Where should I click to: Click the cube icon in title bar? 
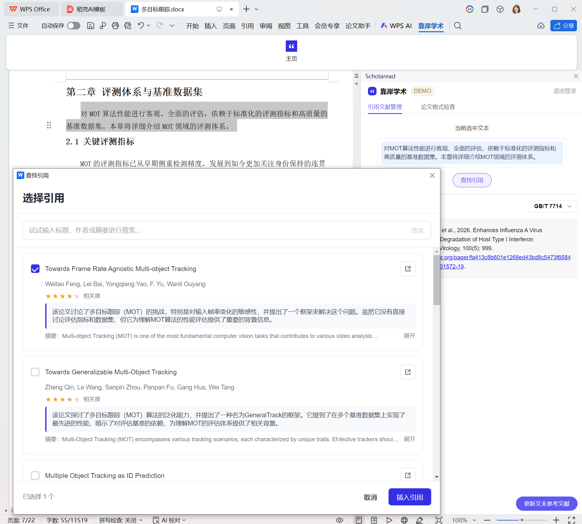(500, 9)
